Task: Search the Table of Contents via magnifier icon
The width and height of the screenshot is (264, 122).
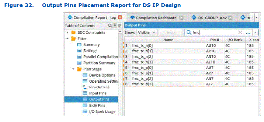Action: pos(110,26)
